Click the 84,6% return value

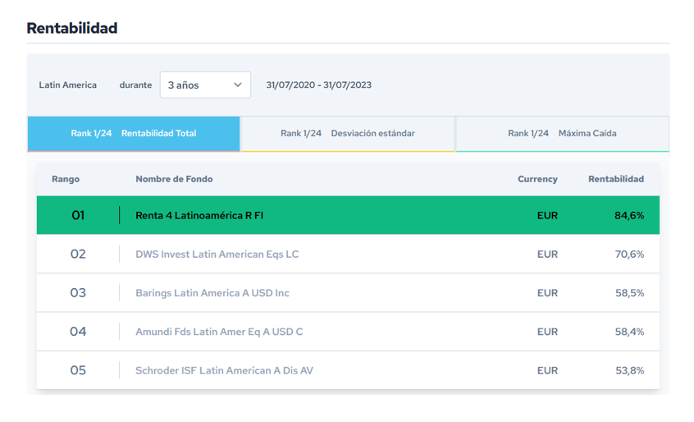[x=629, y=216]
